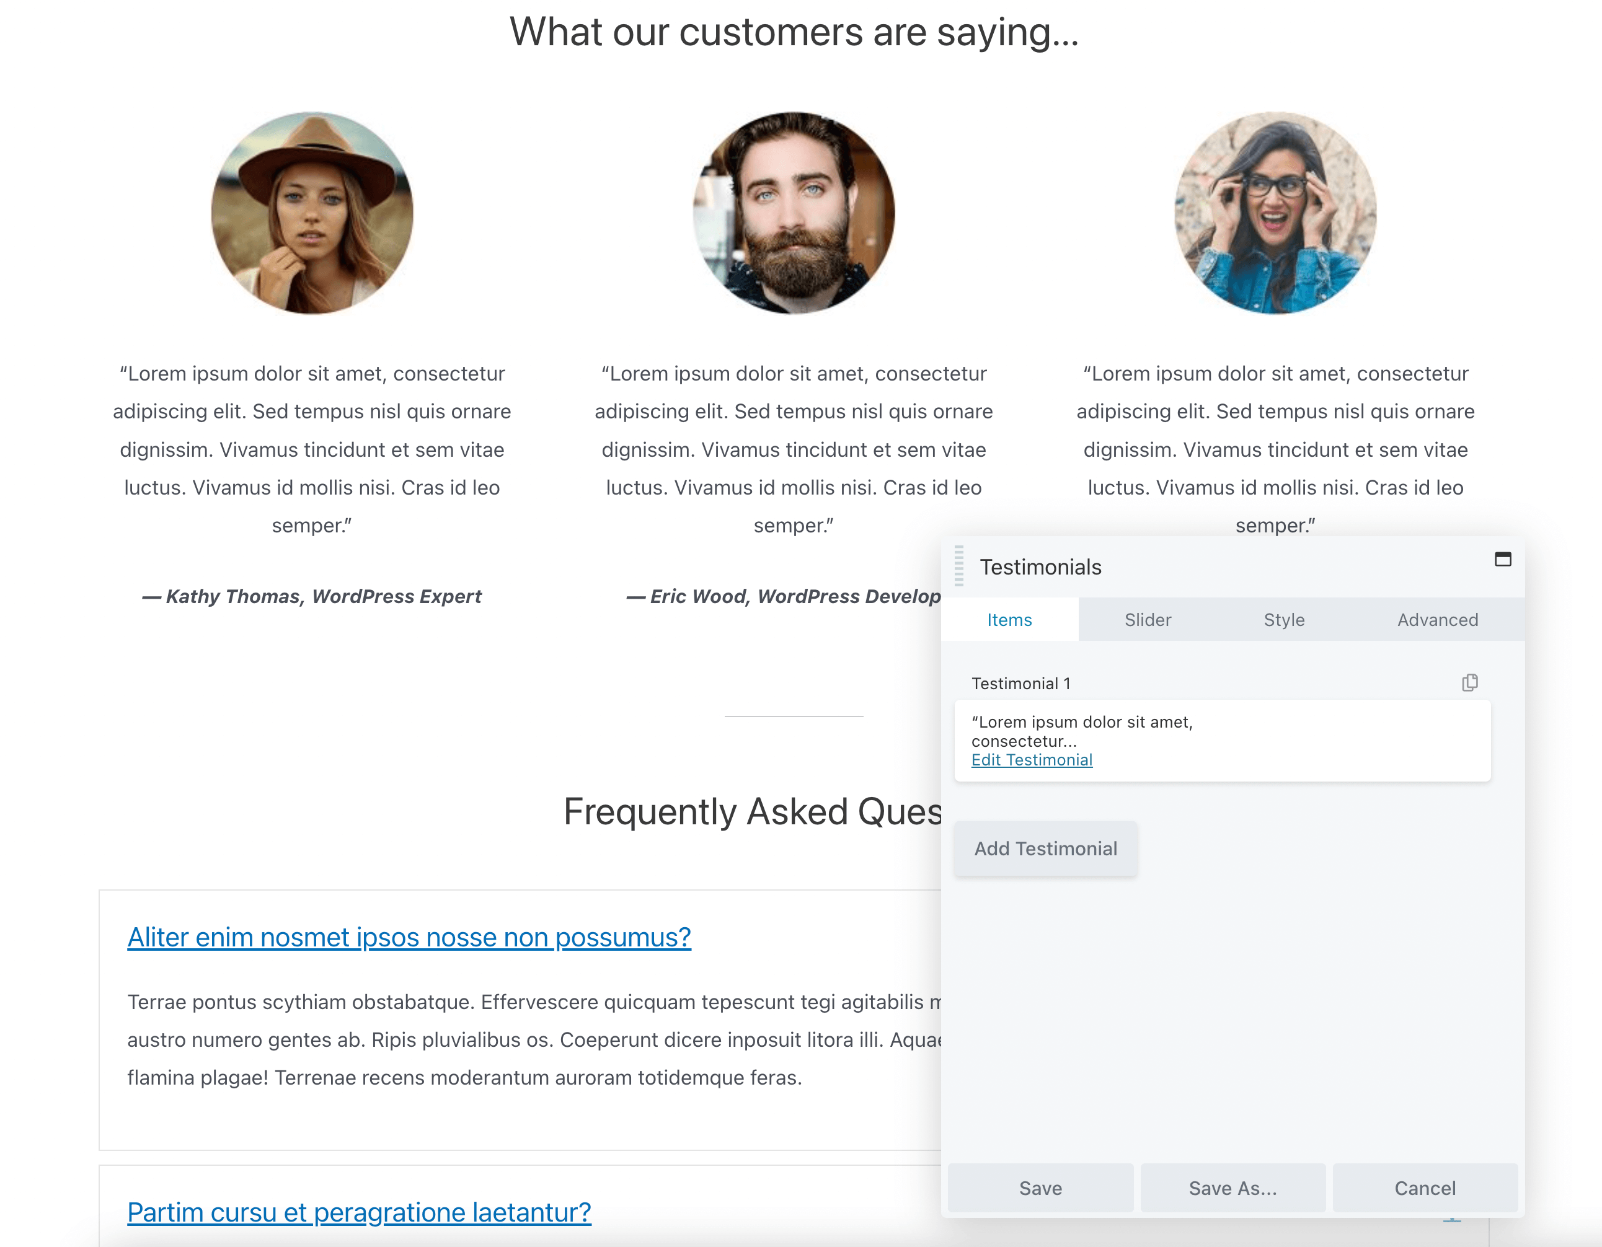The width and height of the screenshot is (1602, 1247).
Task: Open the Style tab
Action: point(1284,619)
